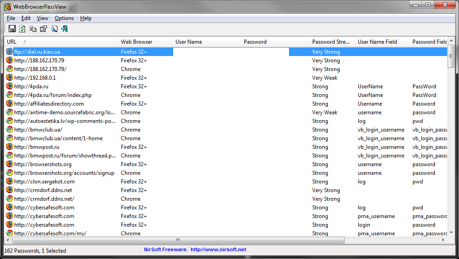
Task: Select the ftp://dial.ru.kiev.ua row
Action: tap(226, 52)
